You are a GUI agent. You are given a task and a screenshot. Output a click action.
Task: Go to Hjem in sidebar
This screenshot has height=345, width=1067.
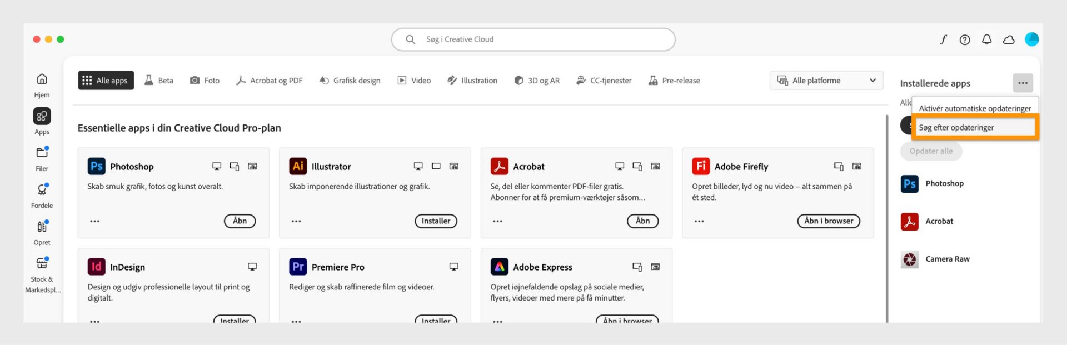tap(42, 85)
